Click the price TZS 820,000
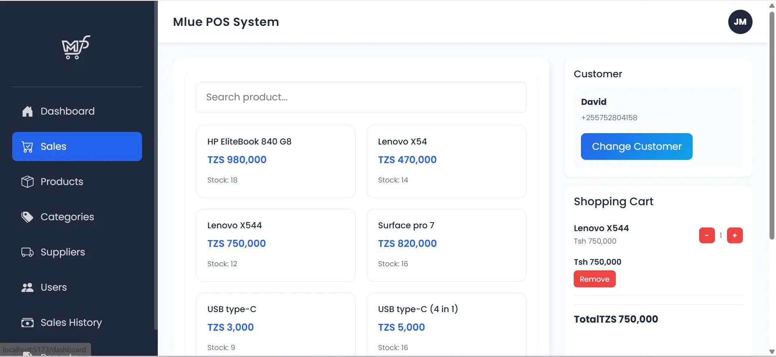 pos(407,244)
